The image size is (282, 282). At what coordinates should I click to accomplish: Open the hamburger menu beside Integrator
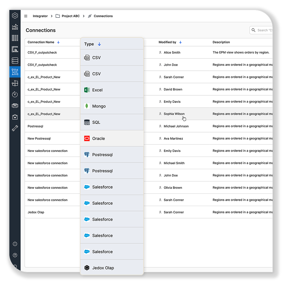pyautogui.click(x=26, y=16)
